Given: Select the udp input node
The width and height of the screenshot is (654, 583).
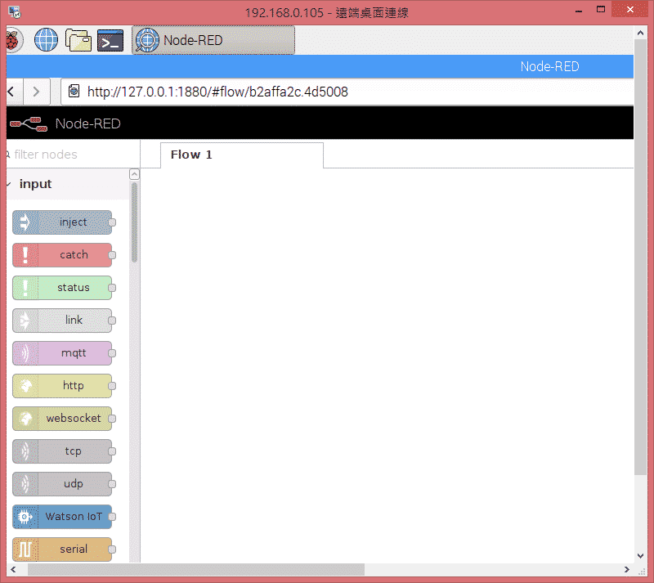Looking at the screenshot, I should [62, 484].
